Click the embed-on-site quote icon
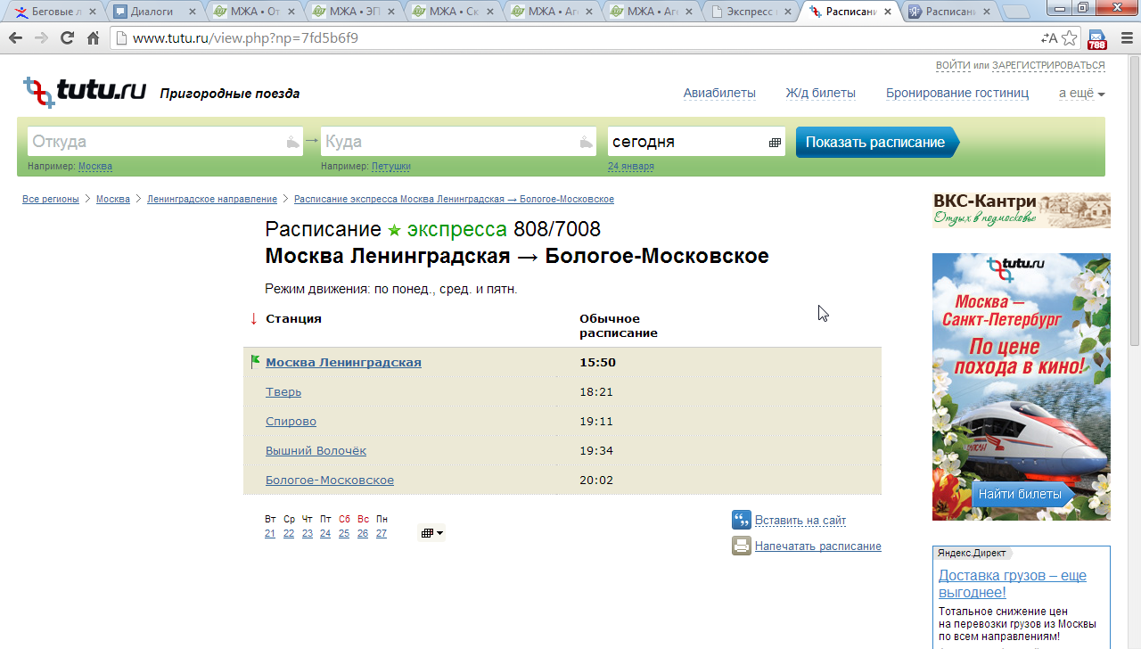The width and height of the screenshot is (1141, 649). point(742,520)
